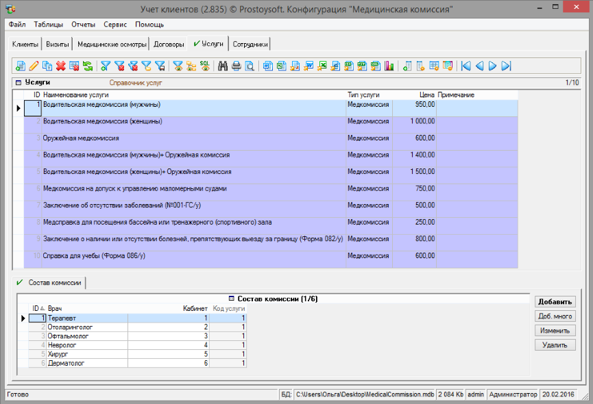Screen dimensions: 593x404
Task: Open the Отчеты menu
Action: pos(83,25)
